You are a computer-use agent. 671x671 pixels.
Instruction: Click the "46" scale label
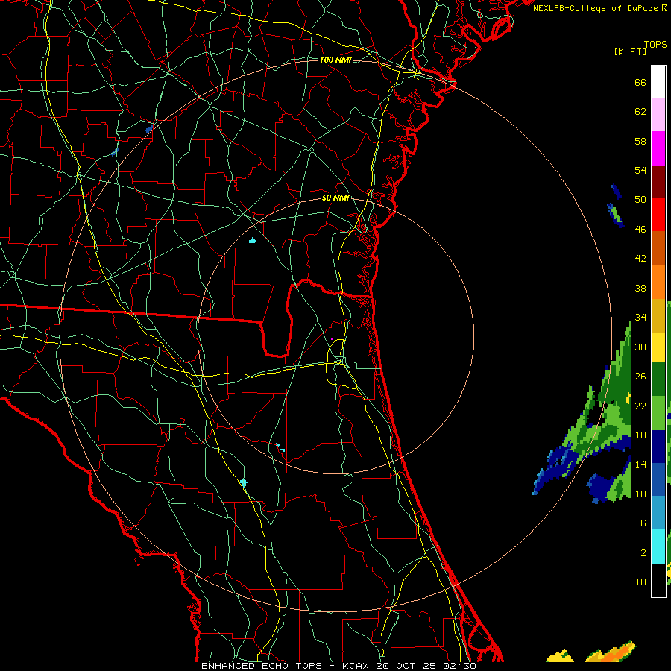[x=640, y=230]
